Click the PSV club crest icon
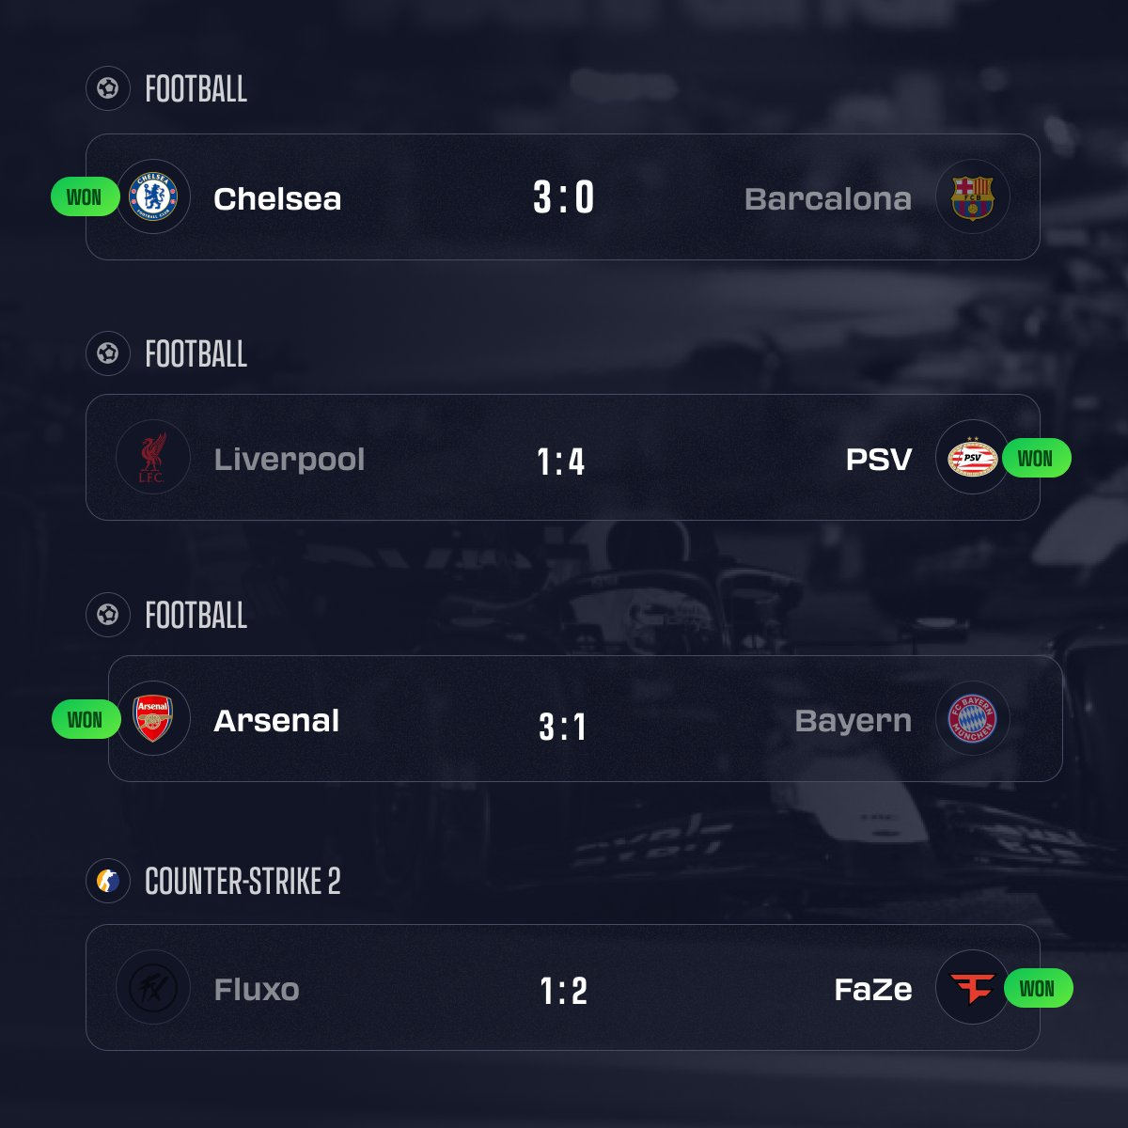The width and height of the screenshot is (1128, 1128). coord(972,458)
